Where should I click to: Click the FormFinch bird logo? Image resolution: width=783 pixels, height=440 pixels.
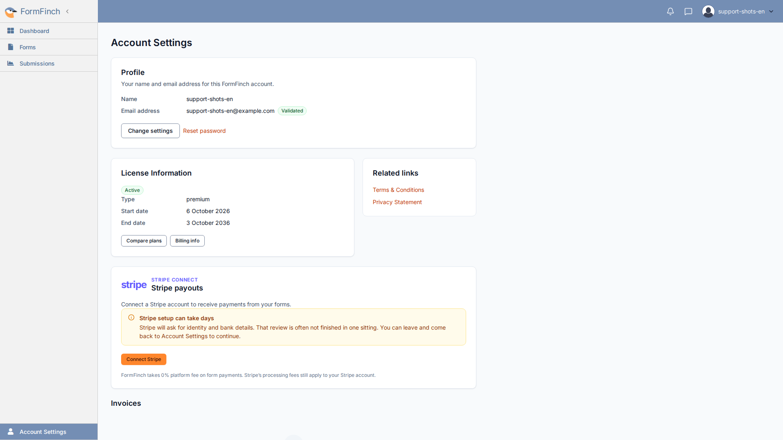[x=11, y=12]
